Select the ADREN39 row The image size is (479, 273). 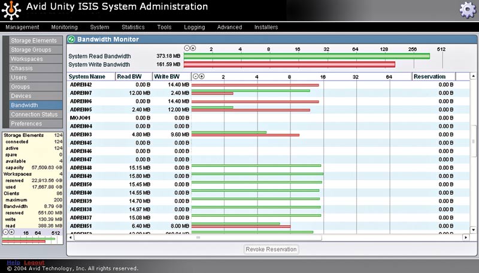[x=268, y=201]
